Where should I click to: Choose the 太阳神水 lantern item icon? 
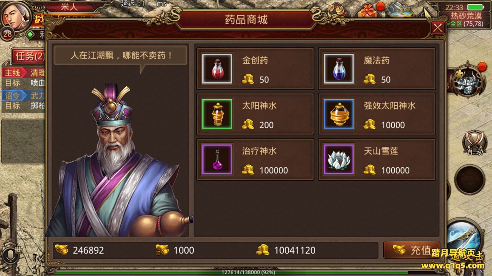[x=217, y=114]
